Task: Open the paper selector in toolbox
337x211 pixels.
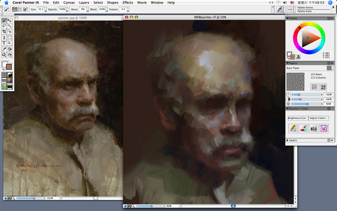Action: click(x=4, y=75)
